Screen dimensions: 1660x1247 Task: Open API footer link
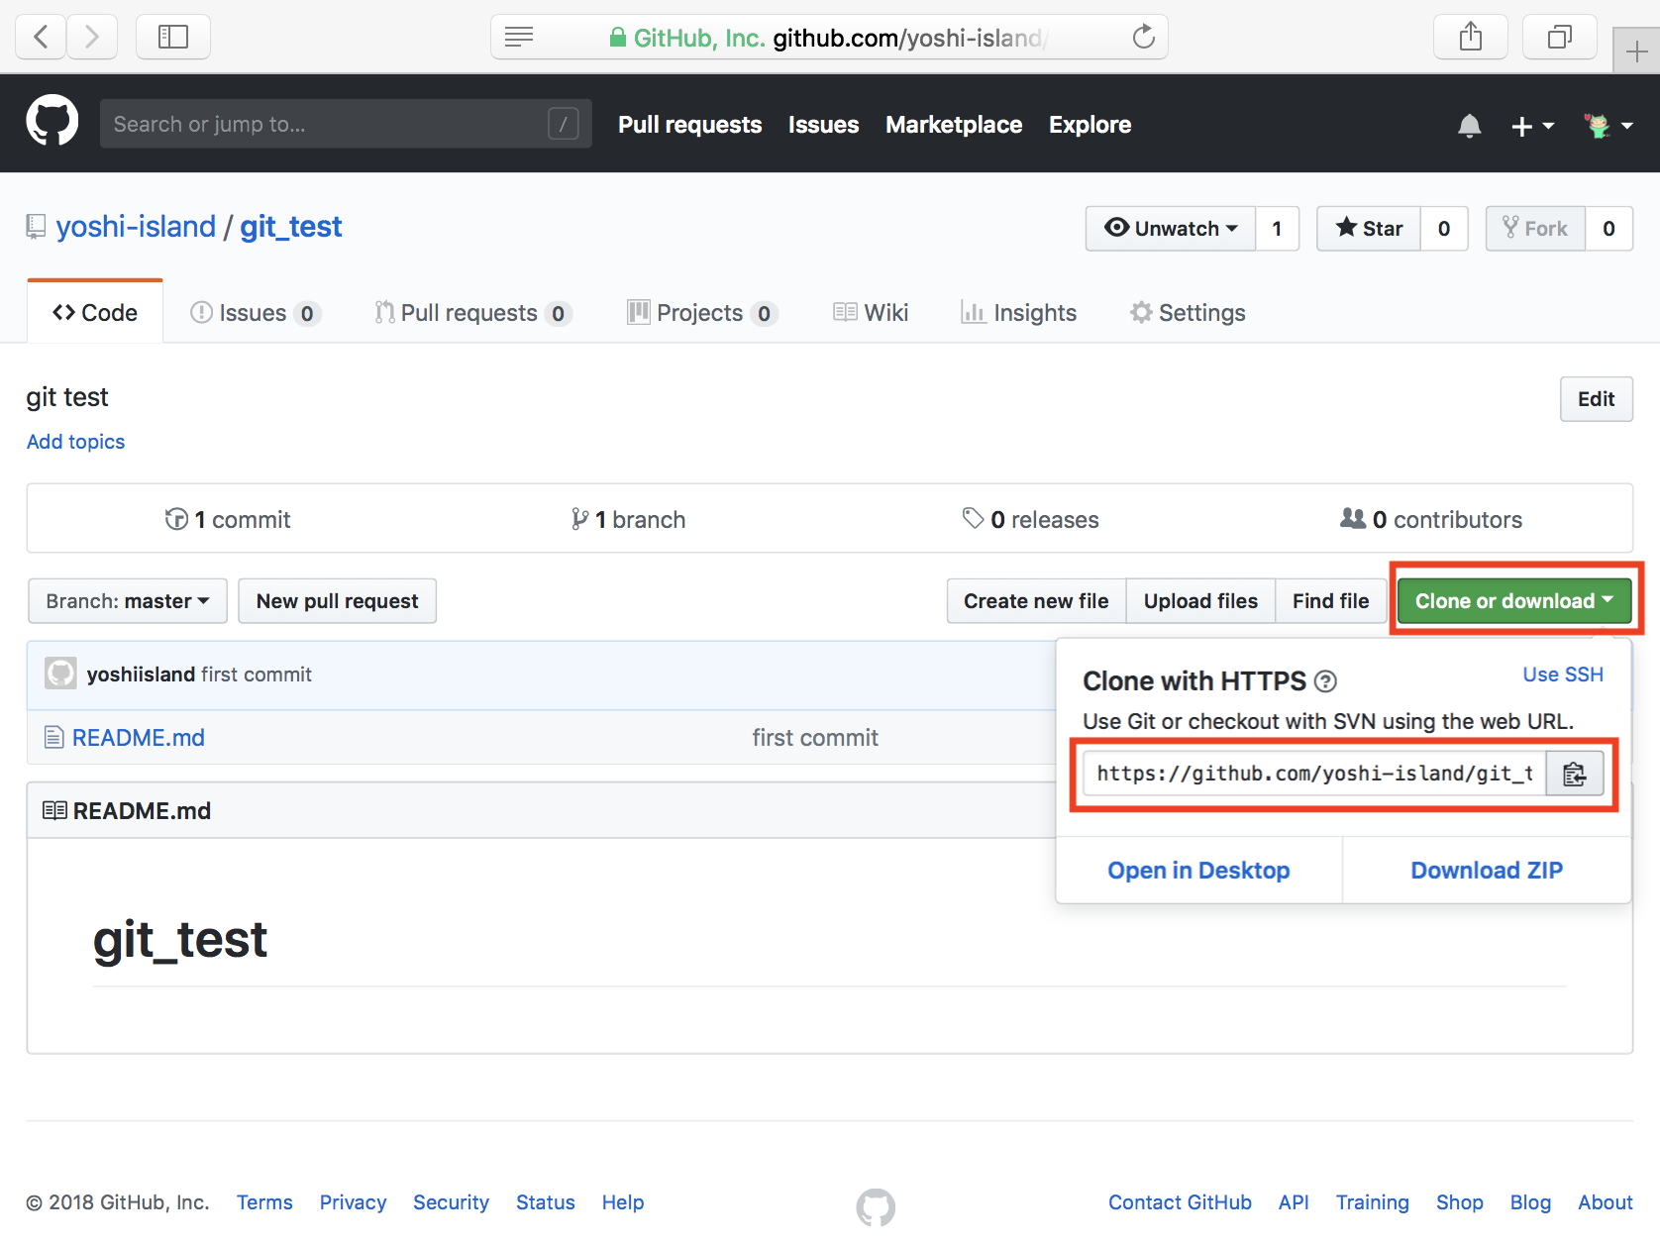1294,1202
